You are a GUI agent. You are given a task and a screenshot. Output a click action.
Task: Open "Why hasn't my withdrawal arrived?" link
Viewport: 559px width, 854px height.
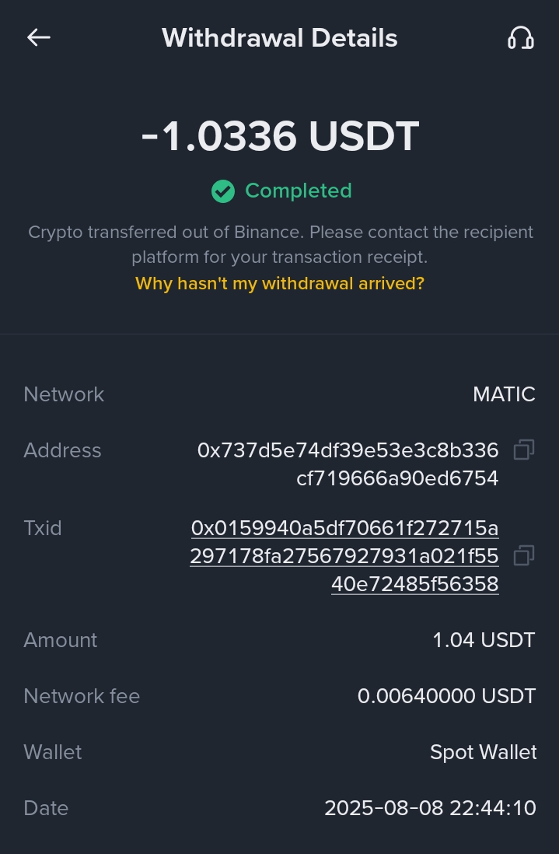point(280,283)
